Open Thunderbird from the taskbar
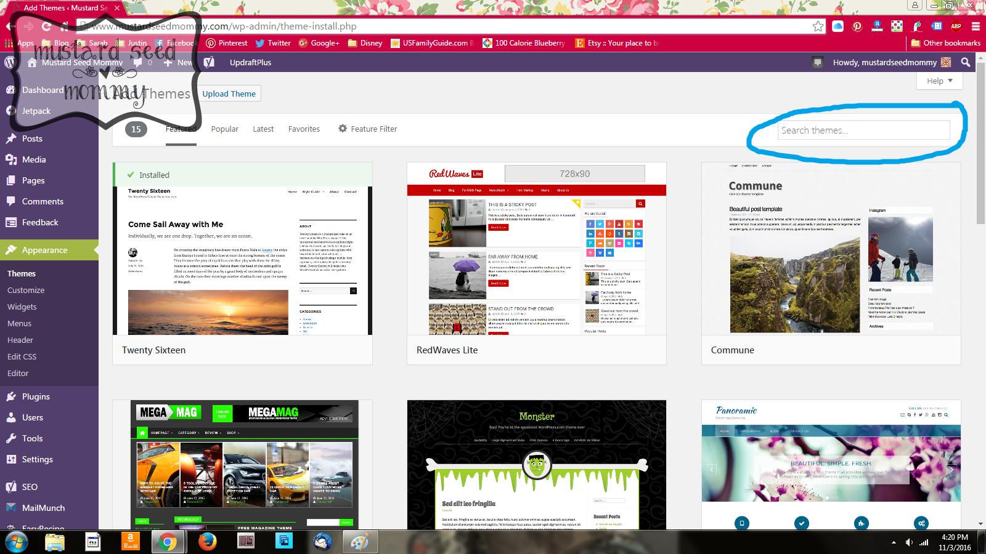This screenshot has height=554, width=986. click(x=322, y=542)
